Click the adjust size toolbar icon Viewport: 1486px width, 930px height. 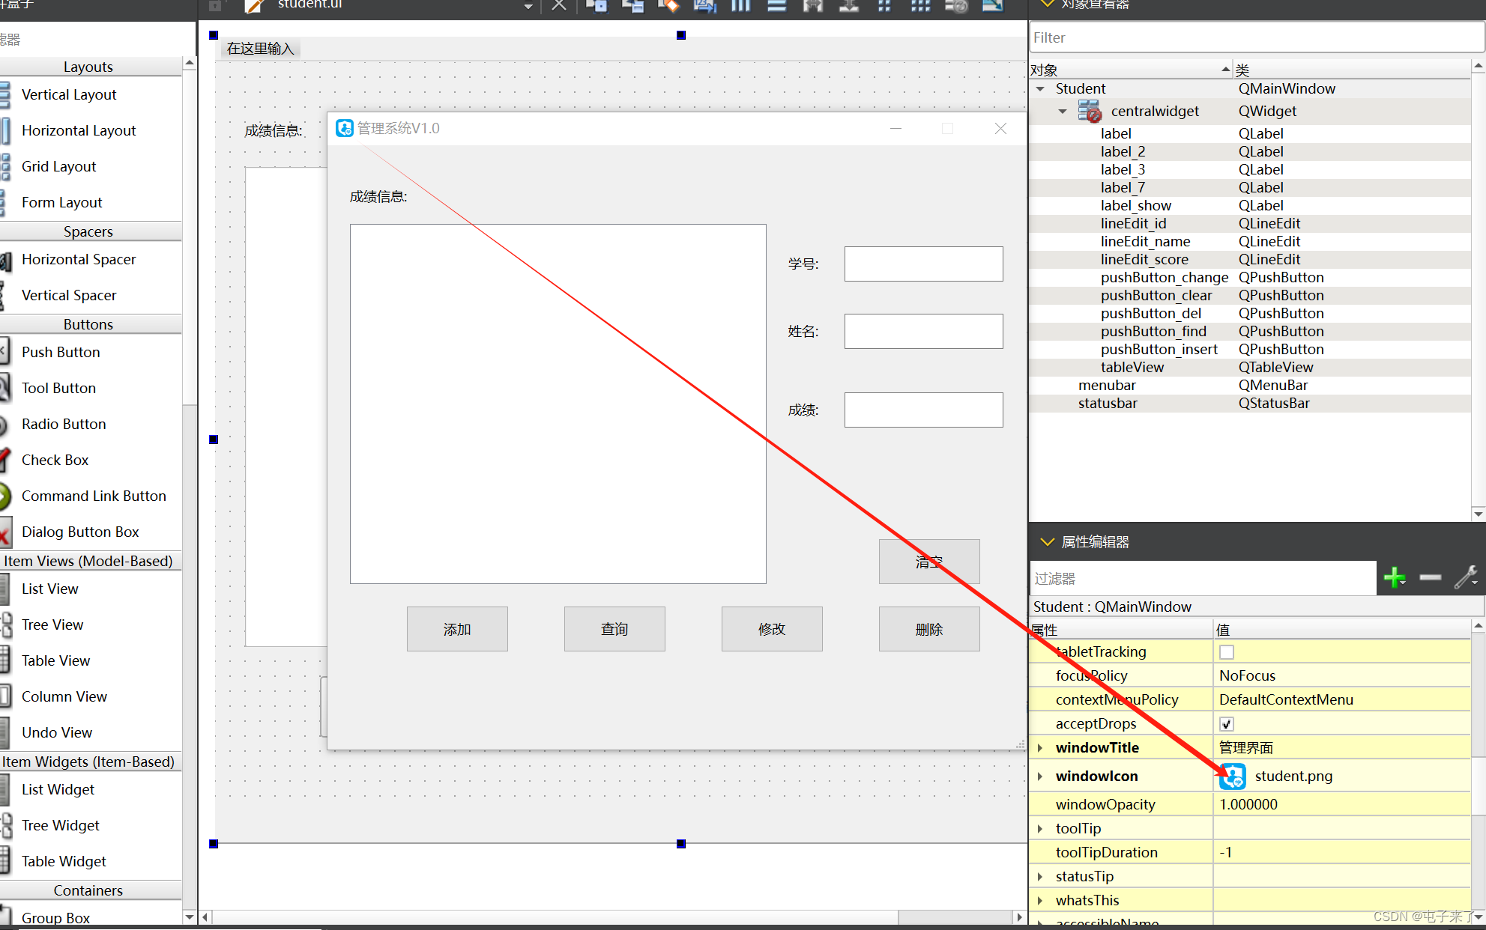992,6
